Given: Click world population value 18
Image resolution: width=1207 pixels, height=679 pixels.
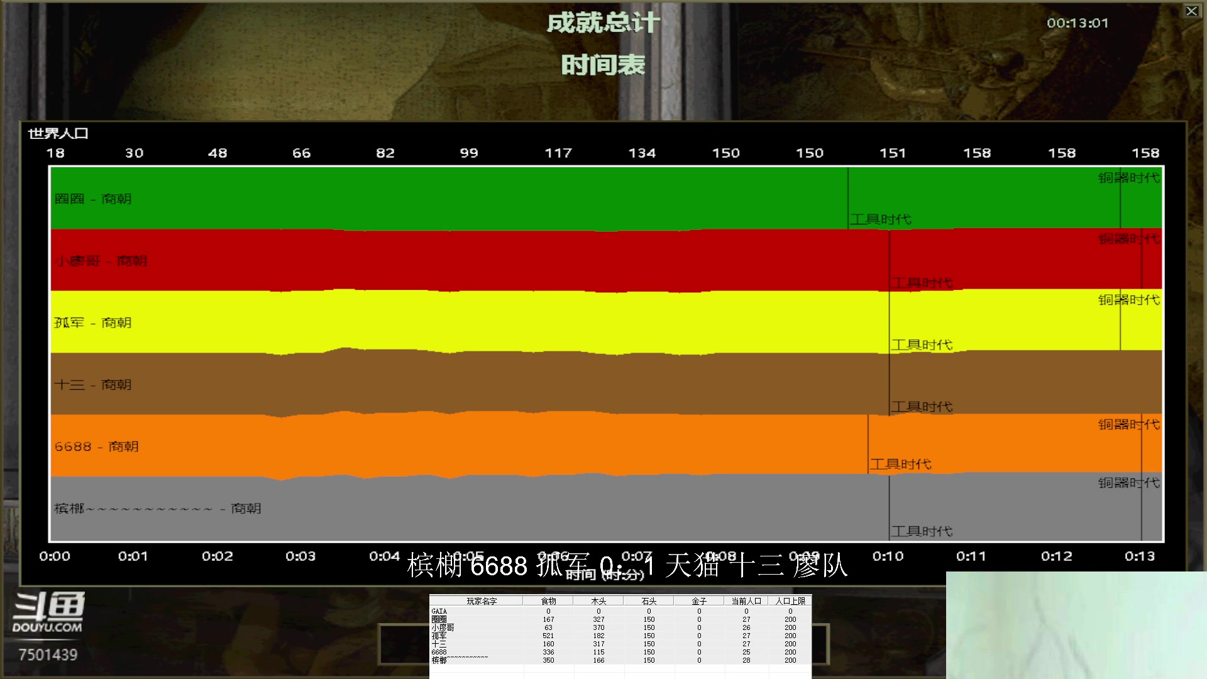Looking at the screenshot, I should 55,153.
